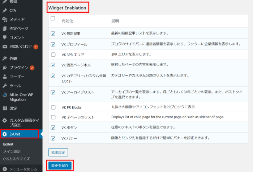Viewport: 253px width, 172px height.
Task: Click the カスタム投稿タイプ設定 gear icon
Action: [5, 120]
